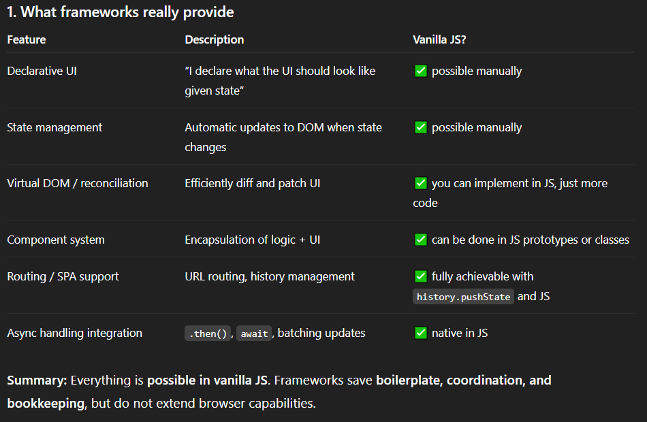Viewport: 647px width, 422px height.
Task: Click the bold 'possible in vanilla JS' text
Action: (208, 380)
